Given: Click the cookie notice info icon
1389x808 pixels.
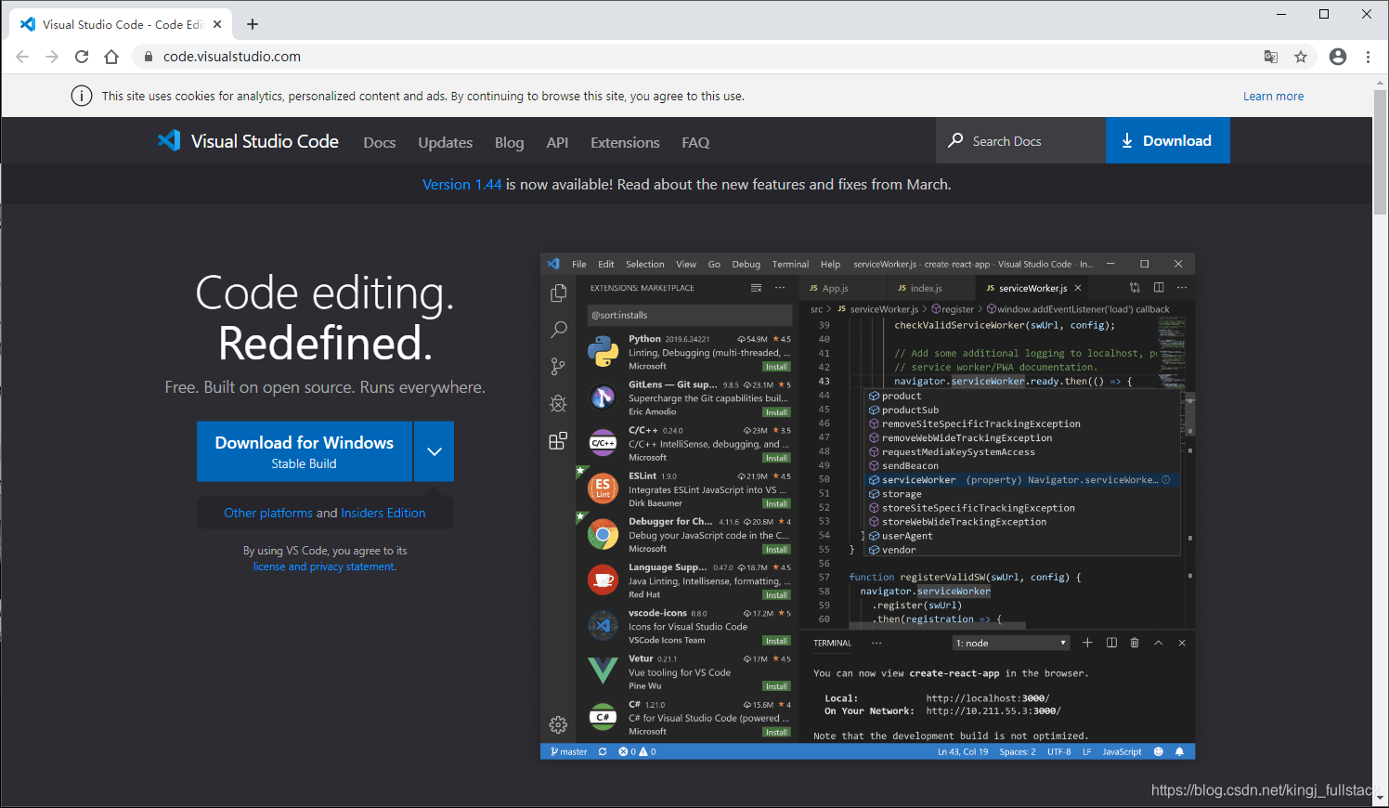Looking at the screenshot, I should coord(82,96).
